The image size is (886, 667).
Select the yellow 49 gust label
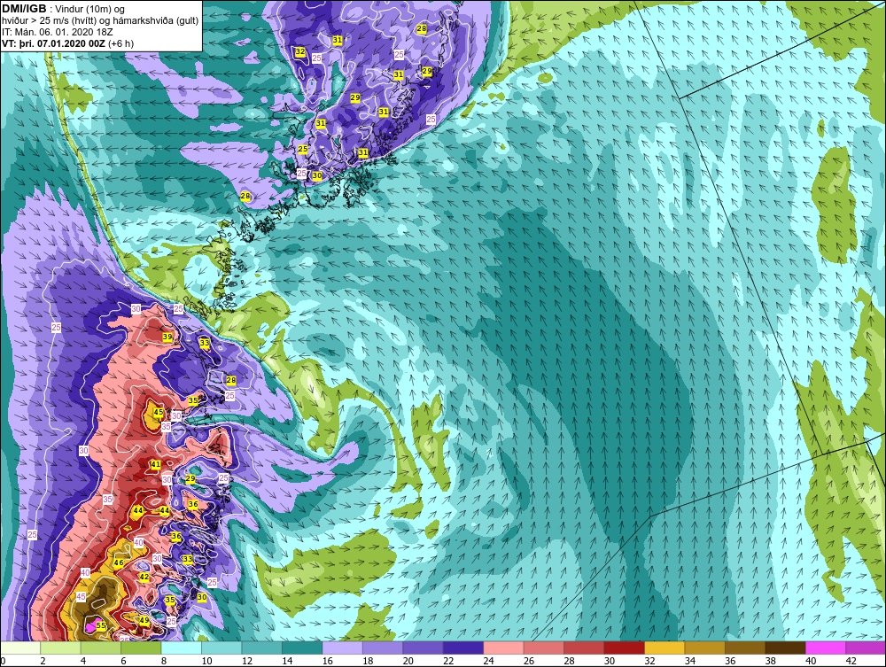[x=144, y=620]
